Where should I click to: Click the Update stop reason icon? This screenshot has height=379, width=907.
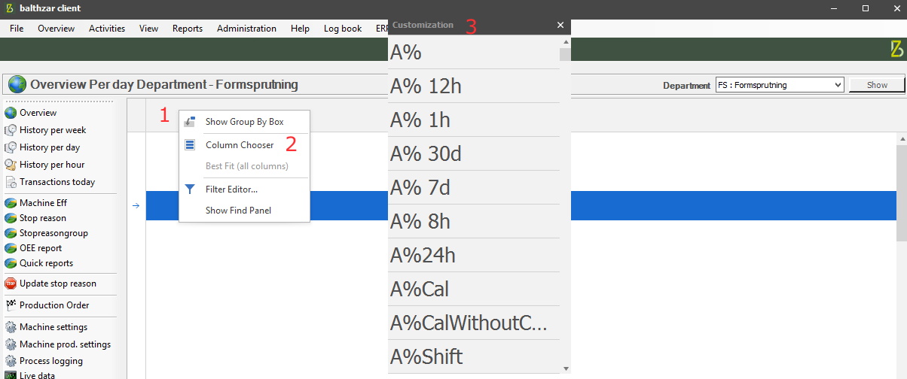point(11,283)
